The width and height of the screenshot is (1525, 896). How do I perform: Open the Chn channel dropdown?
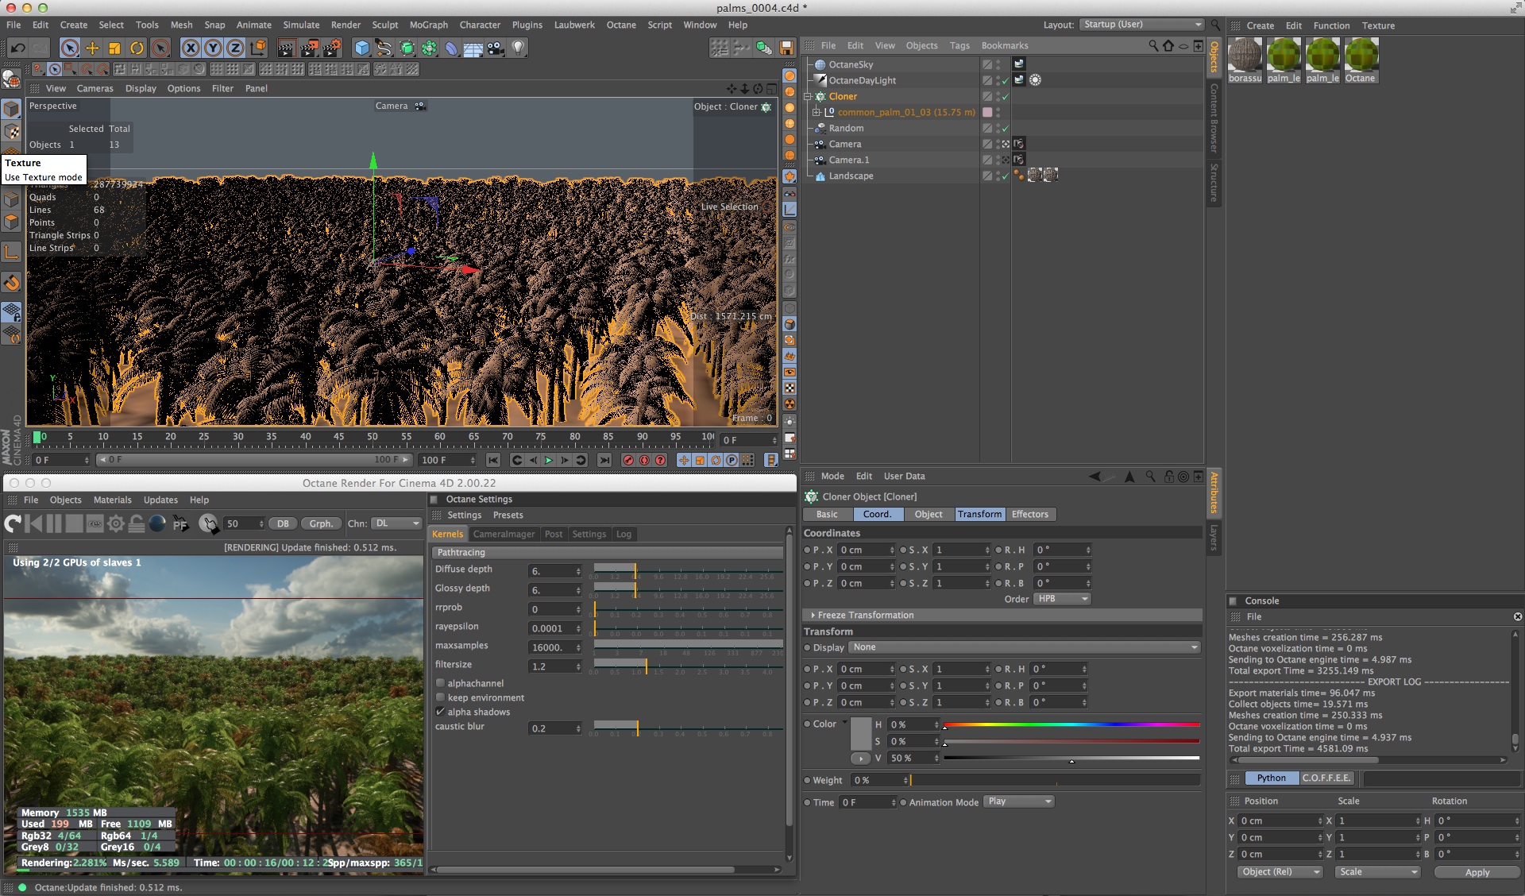click(x=398, y=523)
